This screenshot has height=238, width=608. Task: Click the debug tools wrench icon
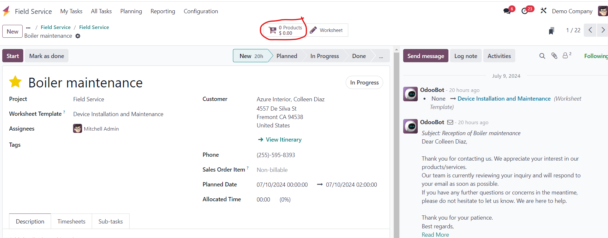click(543, 11)
